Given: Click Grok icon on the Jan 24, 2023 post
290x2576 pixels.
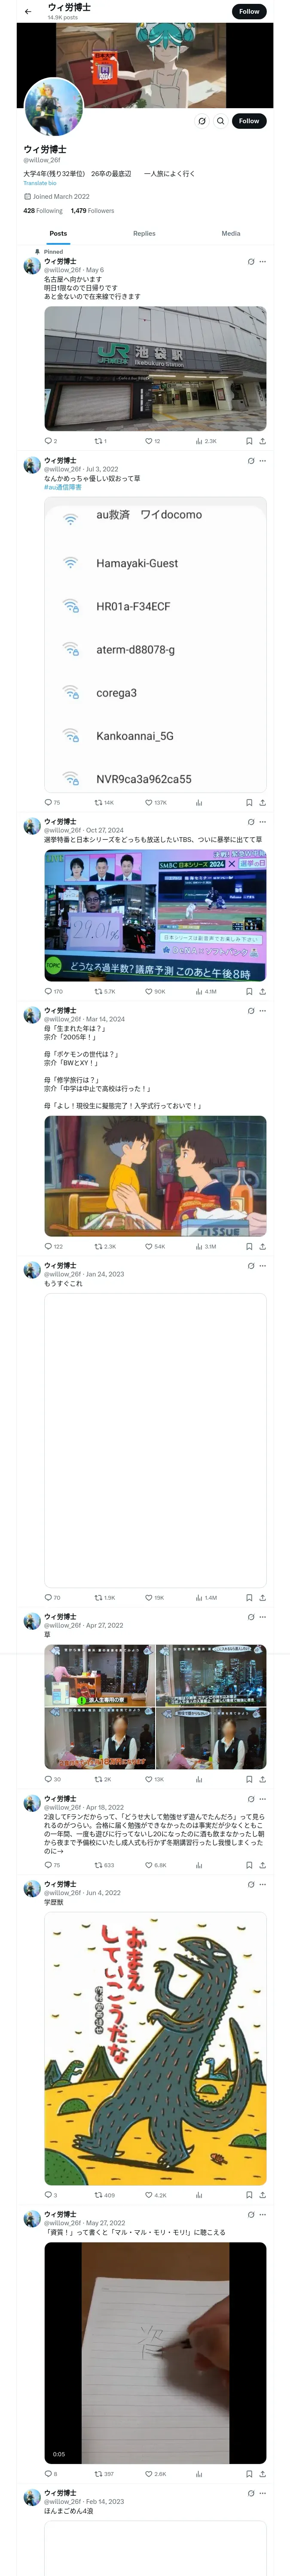Looking at the screenshot, I should [251, 1266].
